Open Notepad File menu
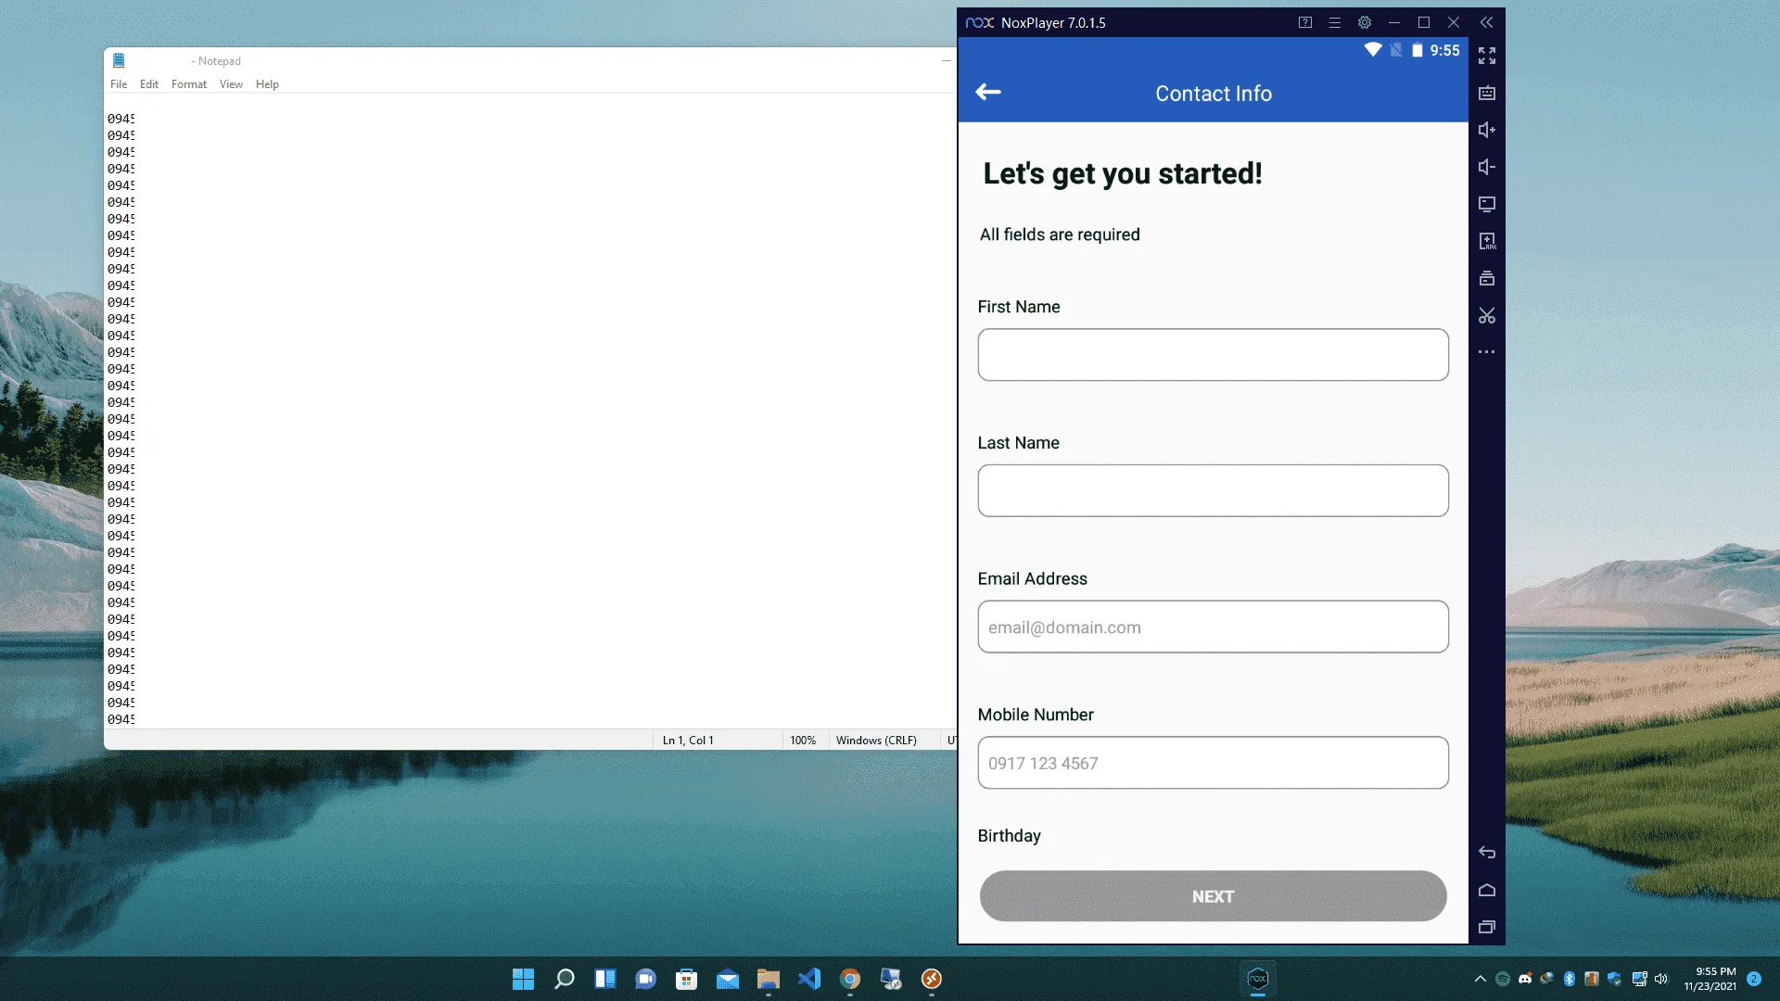 point(119,84)
